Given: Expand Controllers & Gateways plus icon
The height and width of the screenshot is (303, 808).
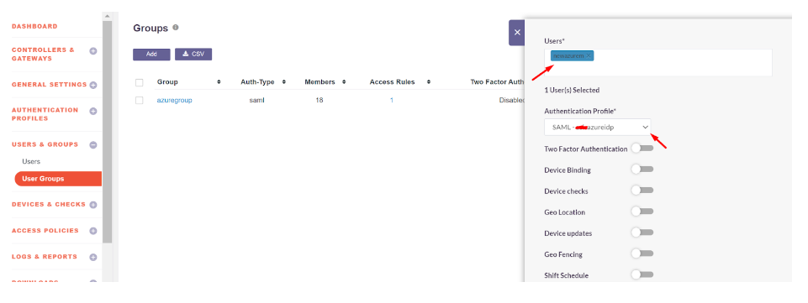Looking at the screenshot, I should click(x=93, y=51).
